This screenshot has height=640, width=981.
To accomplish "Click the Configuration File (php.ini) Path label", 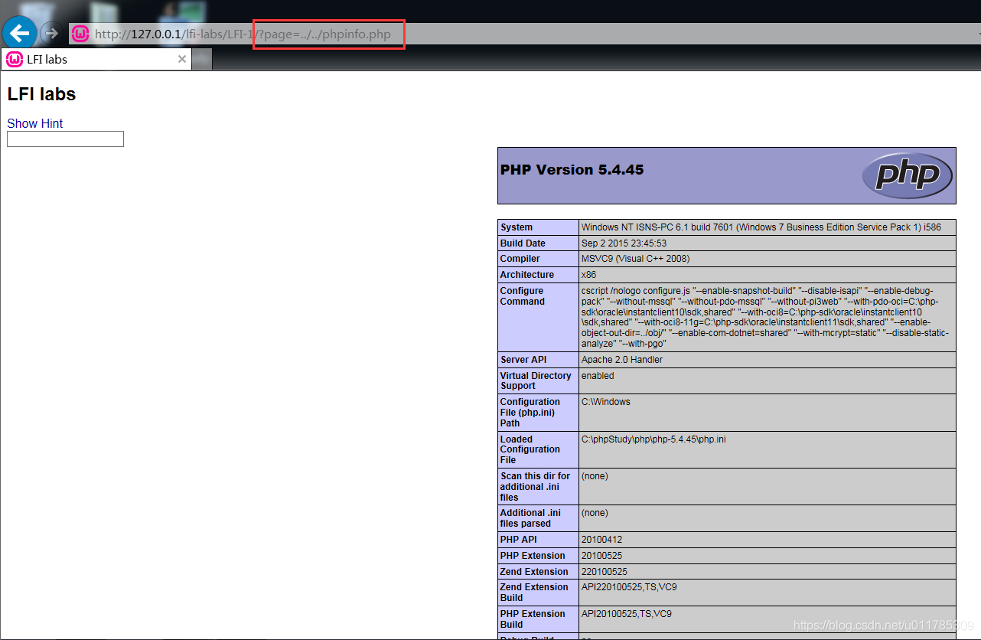I will [x=530, y=413].
